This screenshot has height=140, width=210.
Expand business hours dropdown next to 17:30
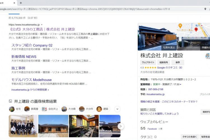(x=181, y=84)
